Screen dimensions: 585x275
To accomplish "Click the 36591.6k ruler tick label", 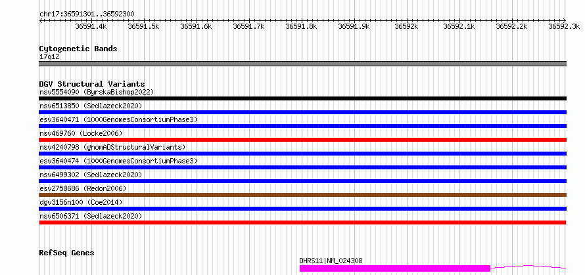I will pos(196,26).
